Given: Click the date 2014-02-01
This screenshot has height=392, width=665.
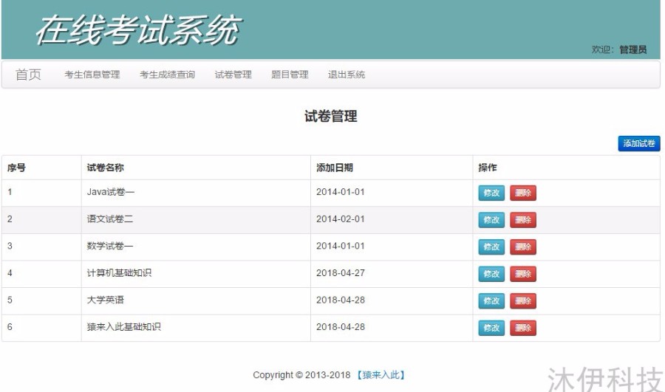Looking at the screenshot, I should (x=341, y=219).
